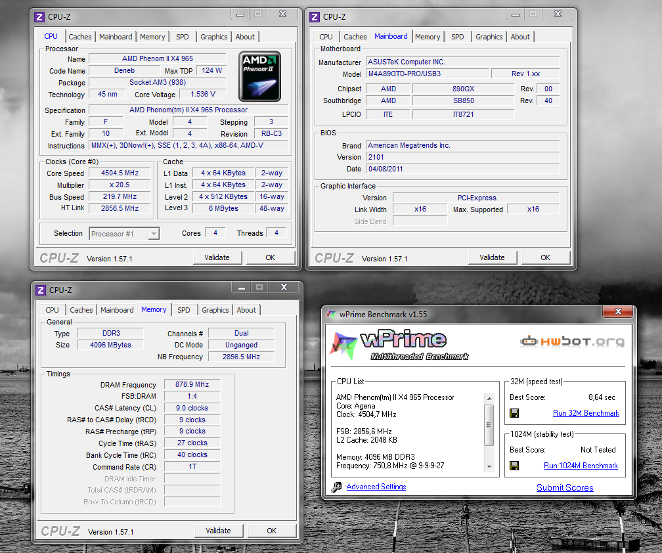Open Graphics tab in the Memory window
The width and height of the screenshot is (662, 553).
click(215, 310)
